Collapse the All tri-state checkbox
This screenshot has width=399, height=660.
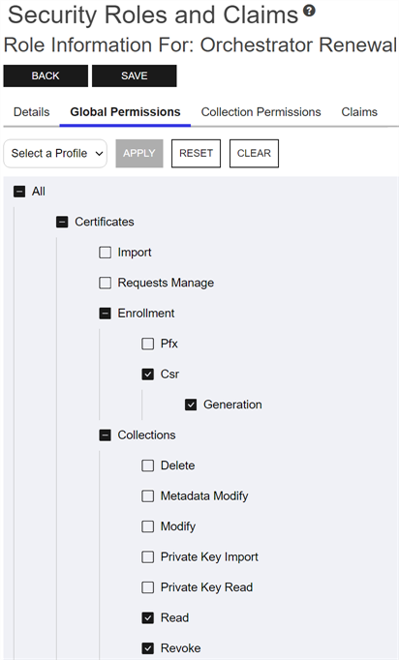tap(19, 192)
